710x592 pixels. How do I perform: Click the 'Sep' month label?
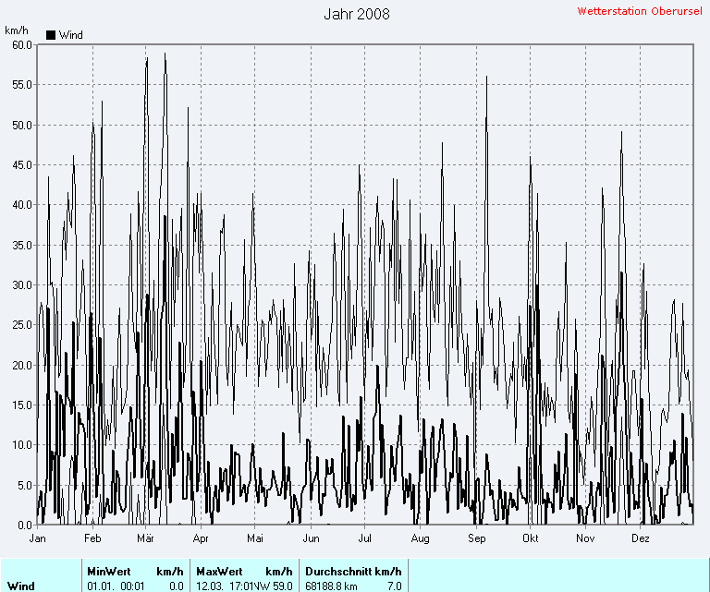pyautogui.click(x=476, y=538)
